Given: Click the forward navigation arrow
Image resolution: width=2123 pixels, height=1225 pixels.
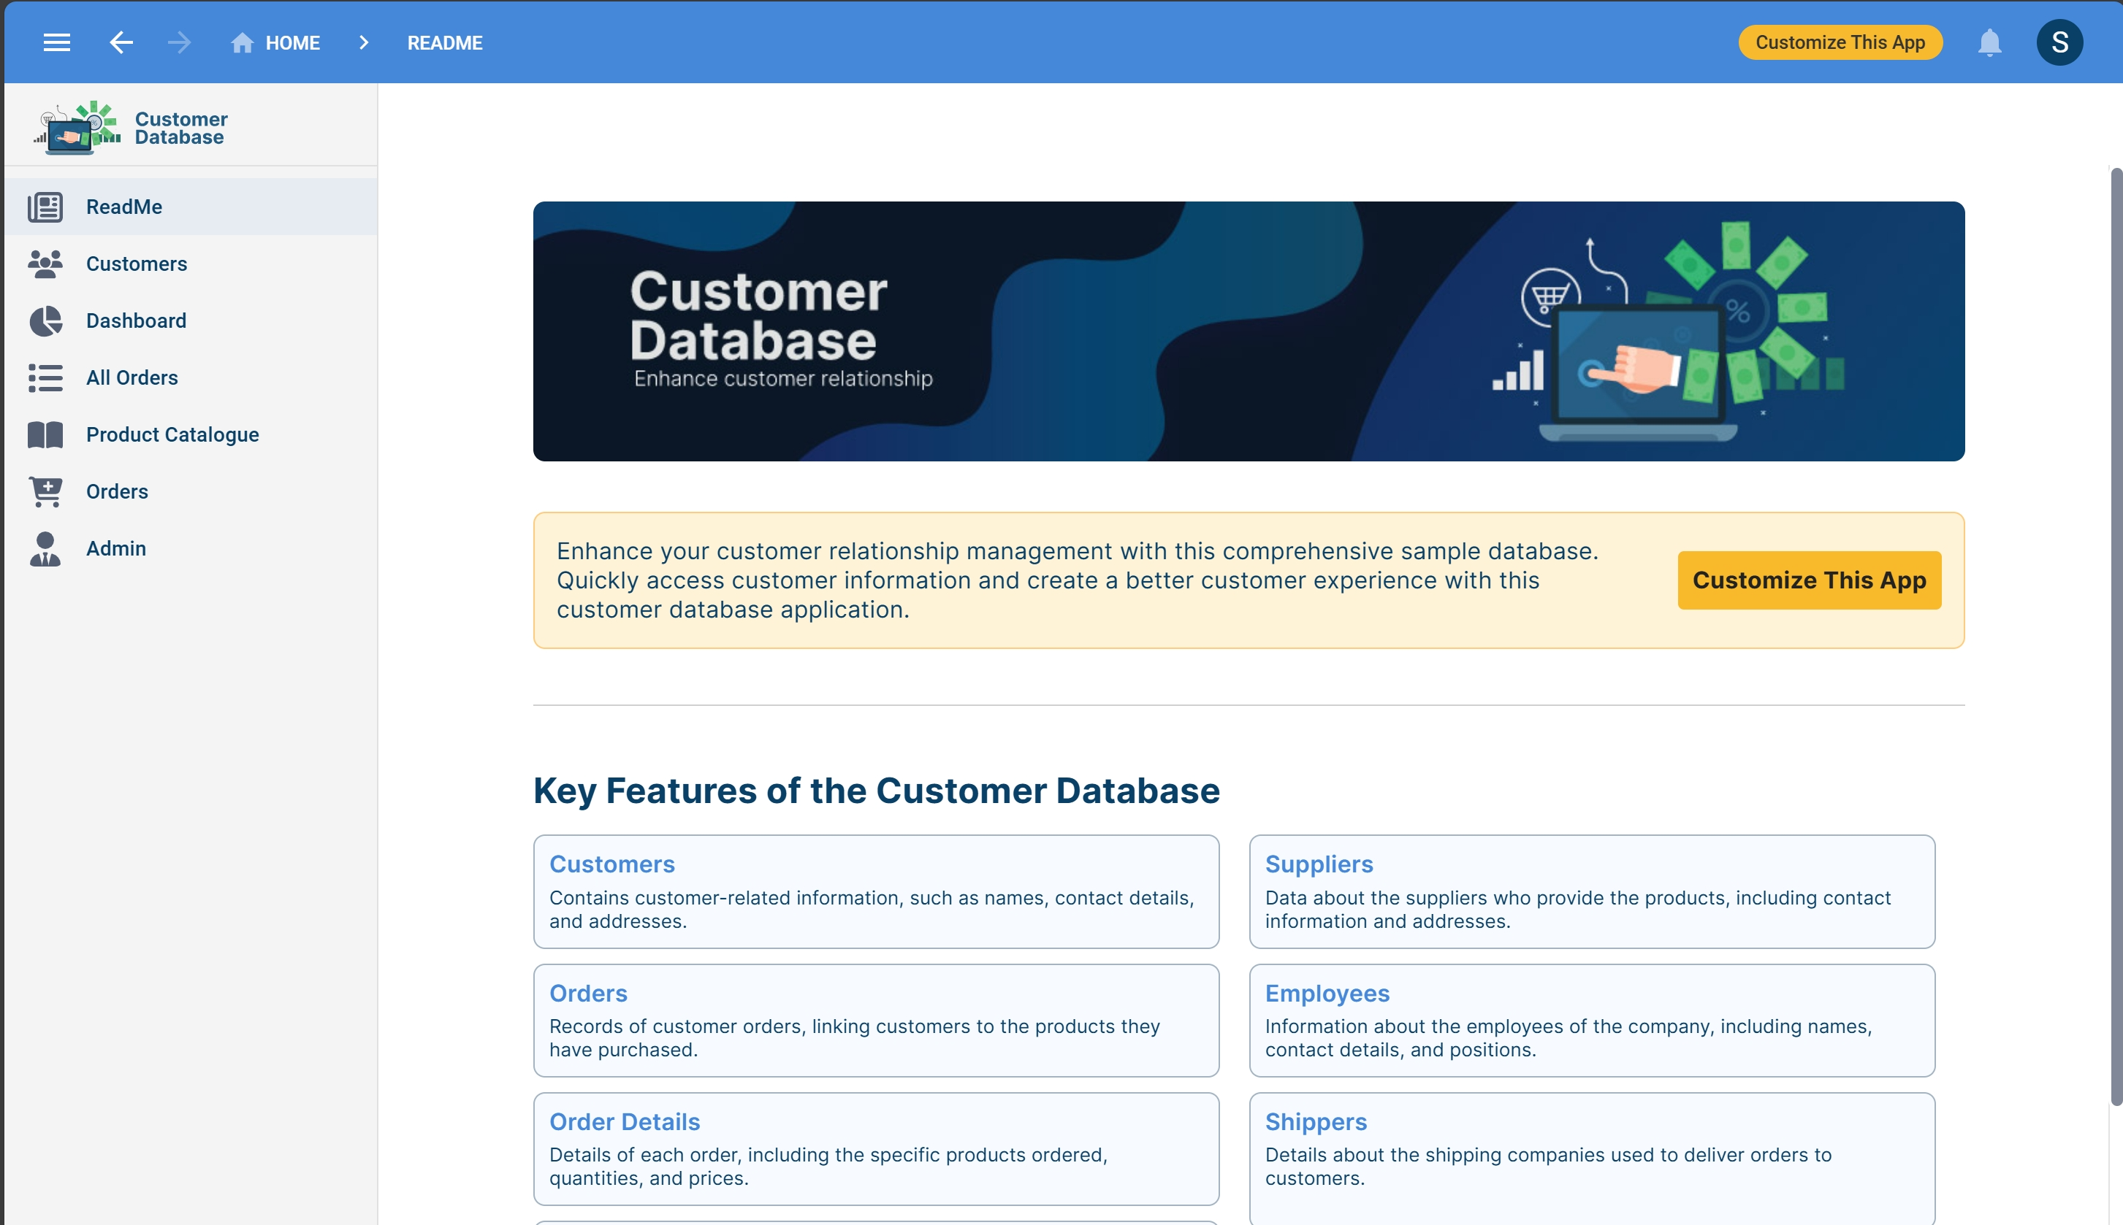Looking at the screenshot, I should click(177, 42).
